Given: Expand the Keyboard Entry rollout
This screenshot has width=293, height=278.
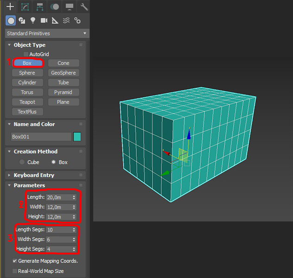Looking at the screenshot, I should (x=9, y=175).
